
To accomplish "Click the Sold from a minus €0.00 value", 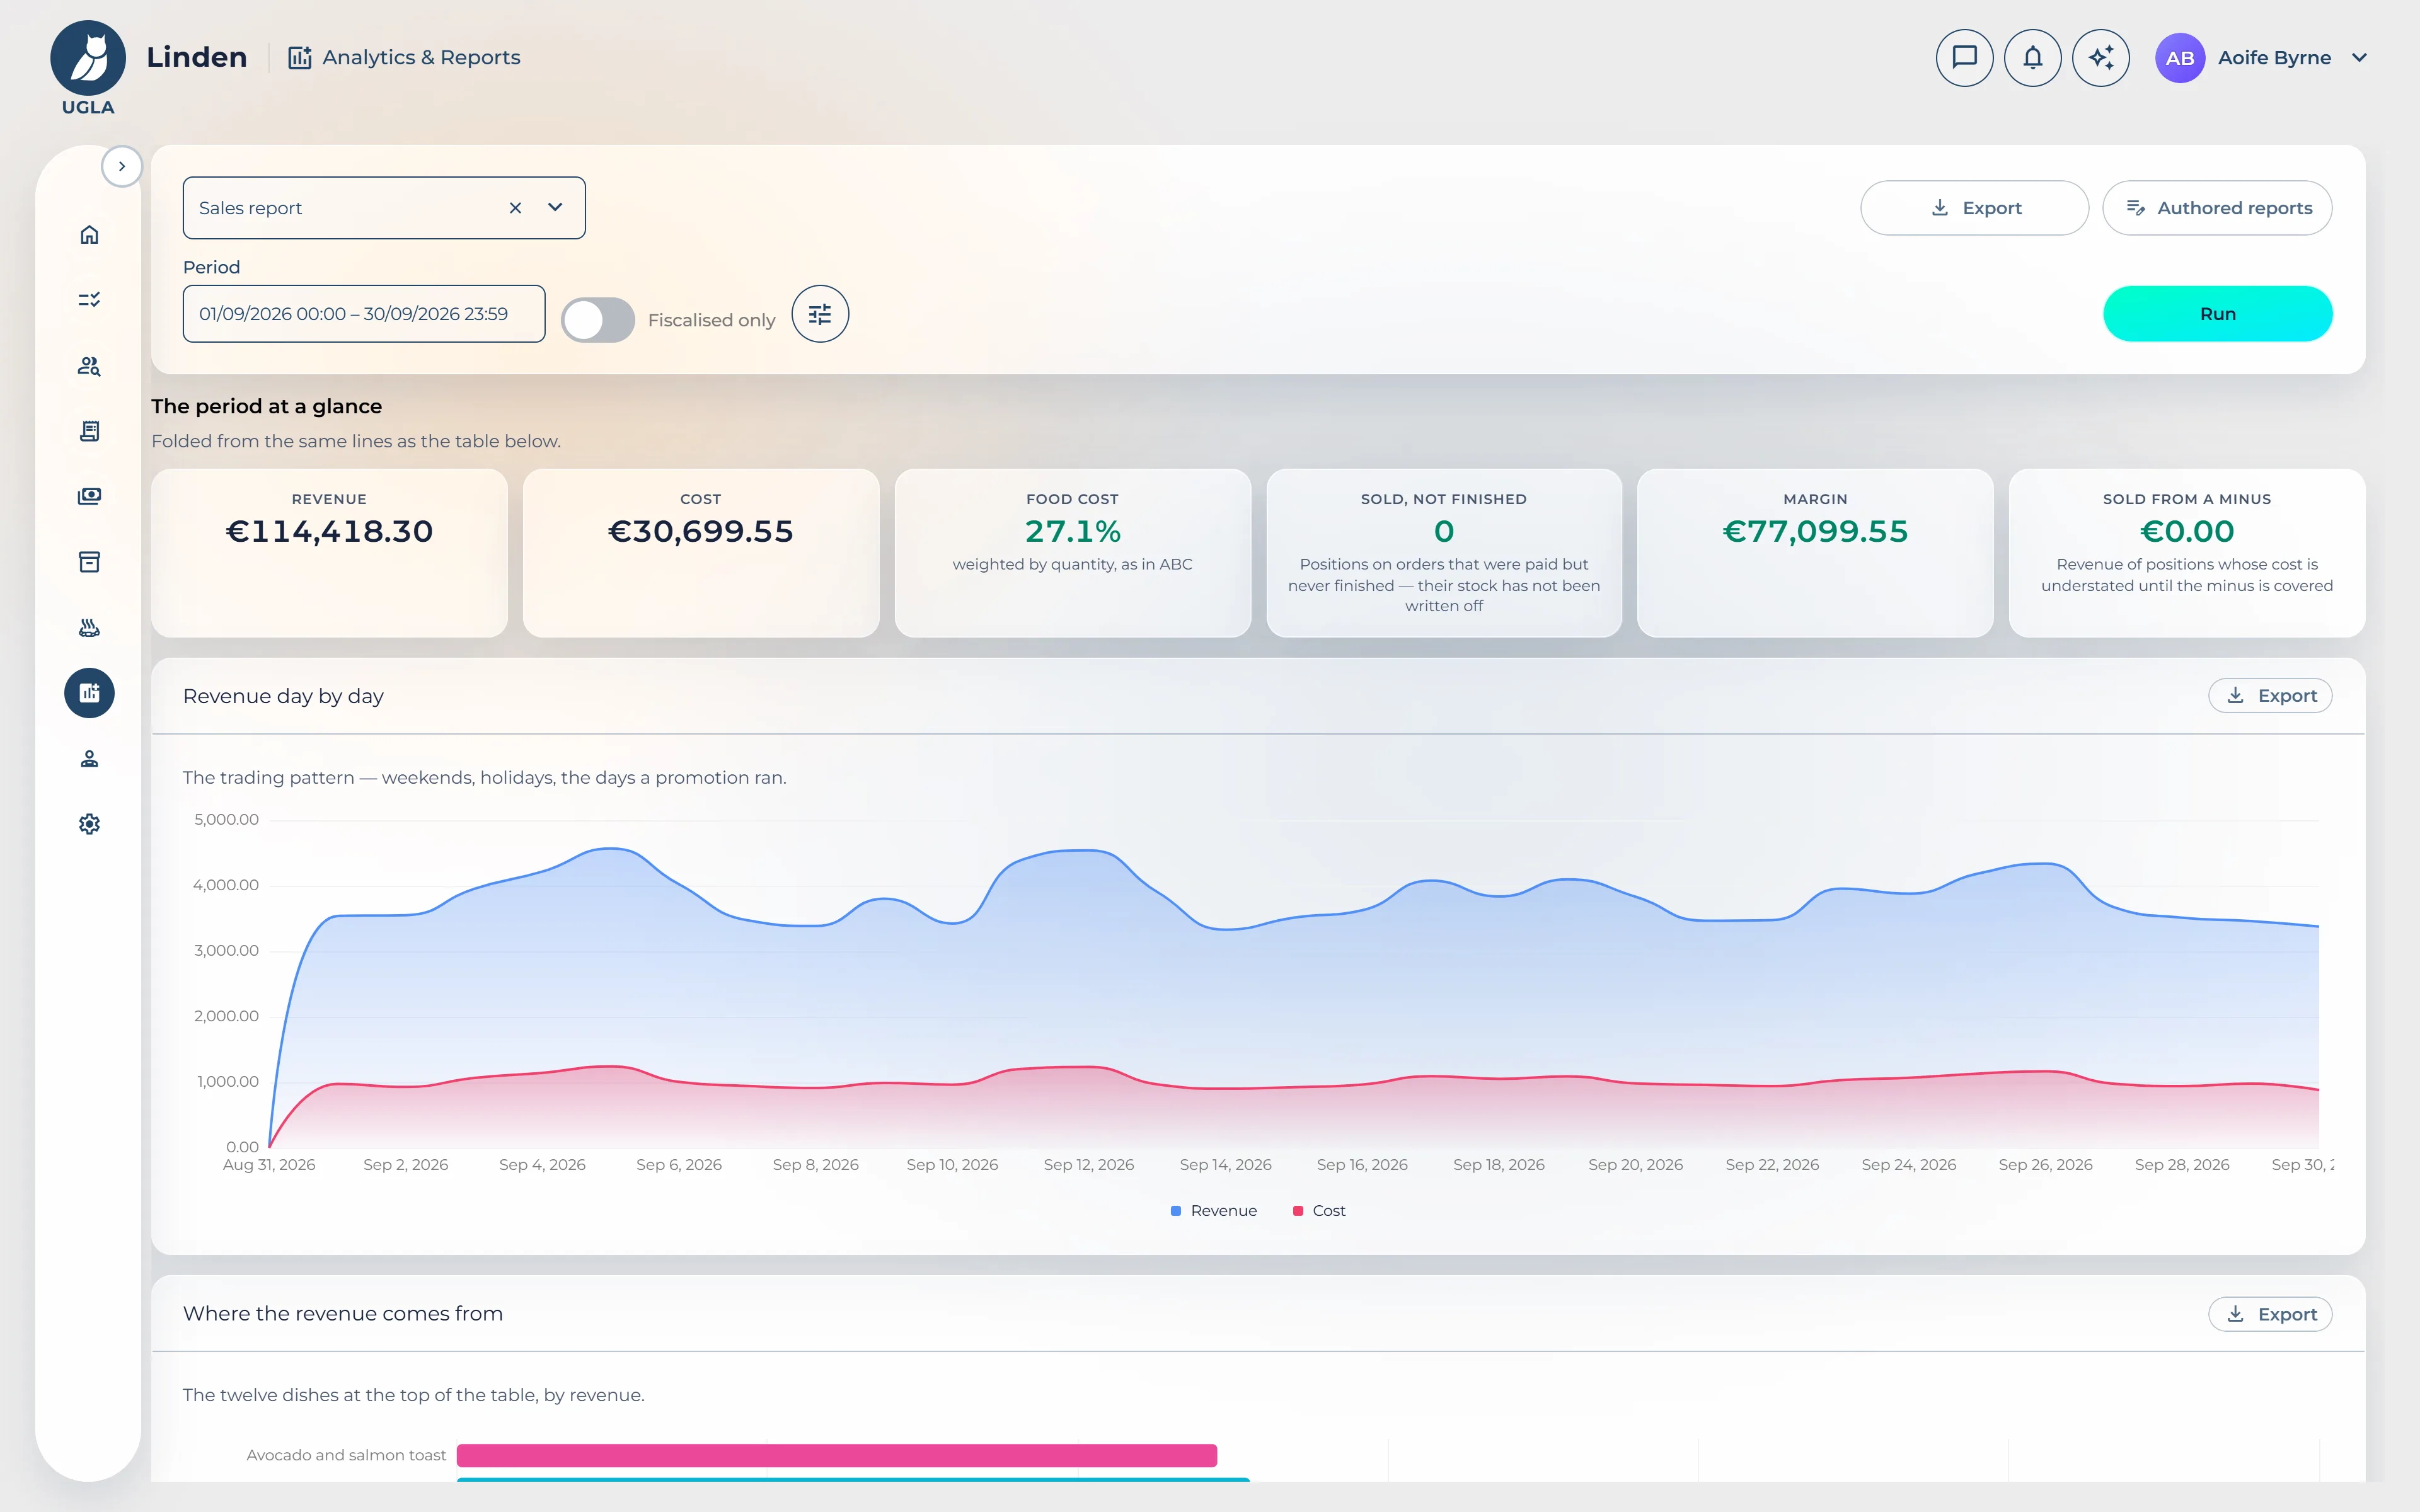I will click(2187, 531).
